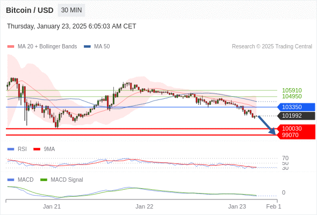Click the 9MA legend swatch
The image size is (317, 215).
(x=37, y=149)
